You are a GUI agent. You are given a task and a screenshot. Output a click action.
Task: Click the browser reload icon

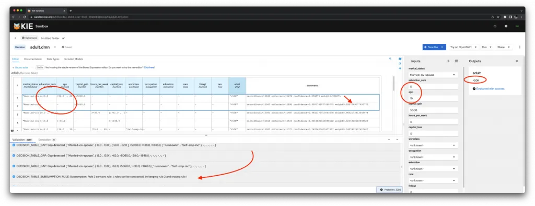click(x=25, y=17)
